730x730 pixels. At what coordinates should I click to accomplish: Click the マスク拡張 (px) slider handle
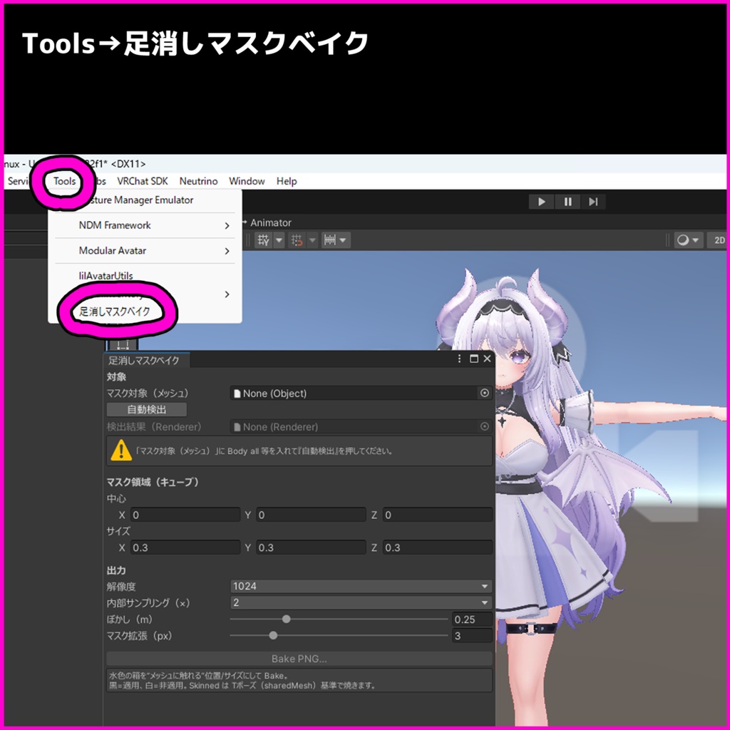(273, 635)
